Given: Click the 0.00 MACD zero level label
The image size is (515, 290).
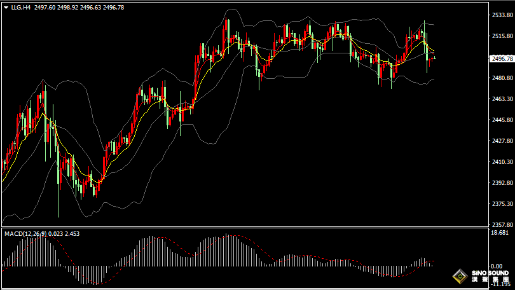Looking at the screenshot, I should pos(497,266).
